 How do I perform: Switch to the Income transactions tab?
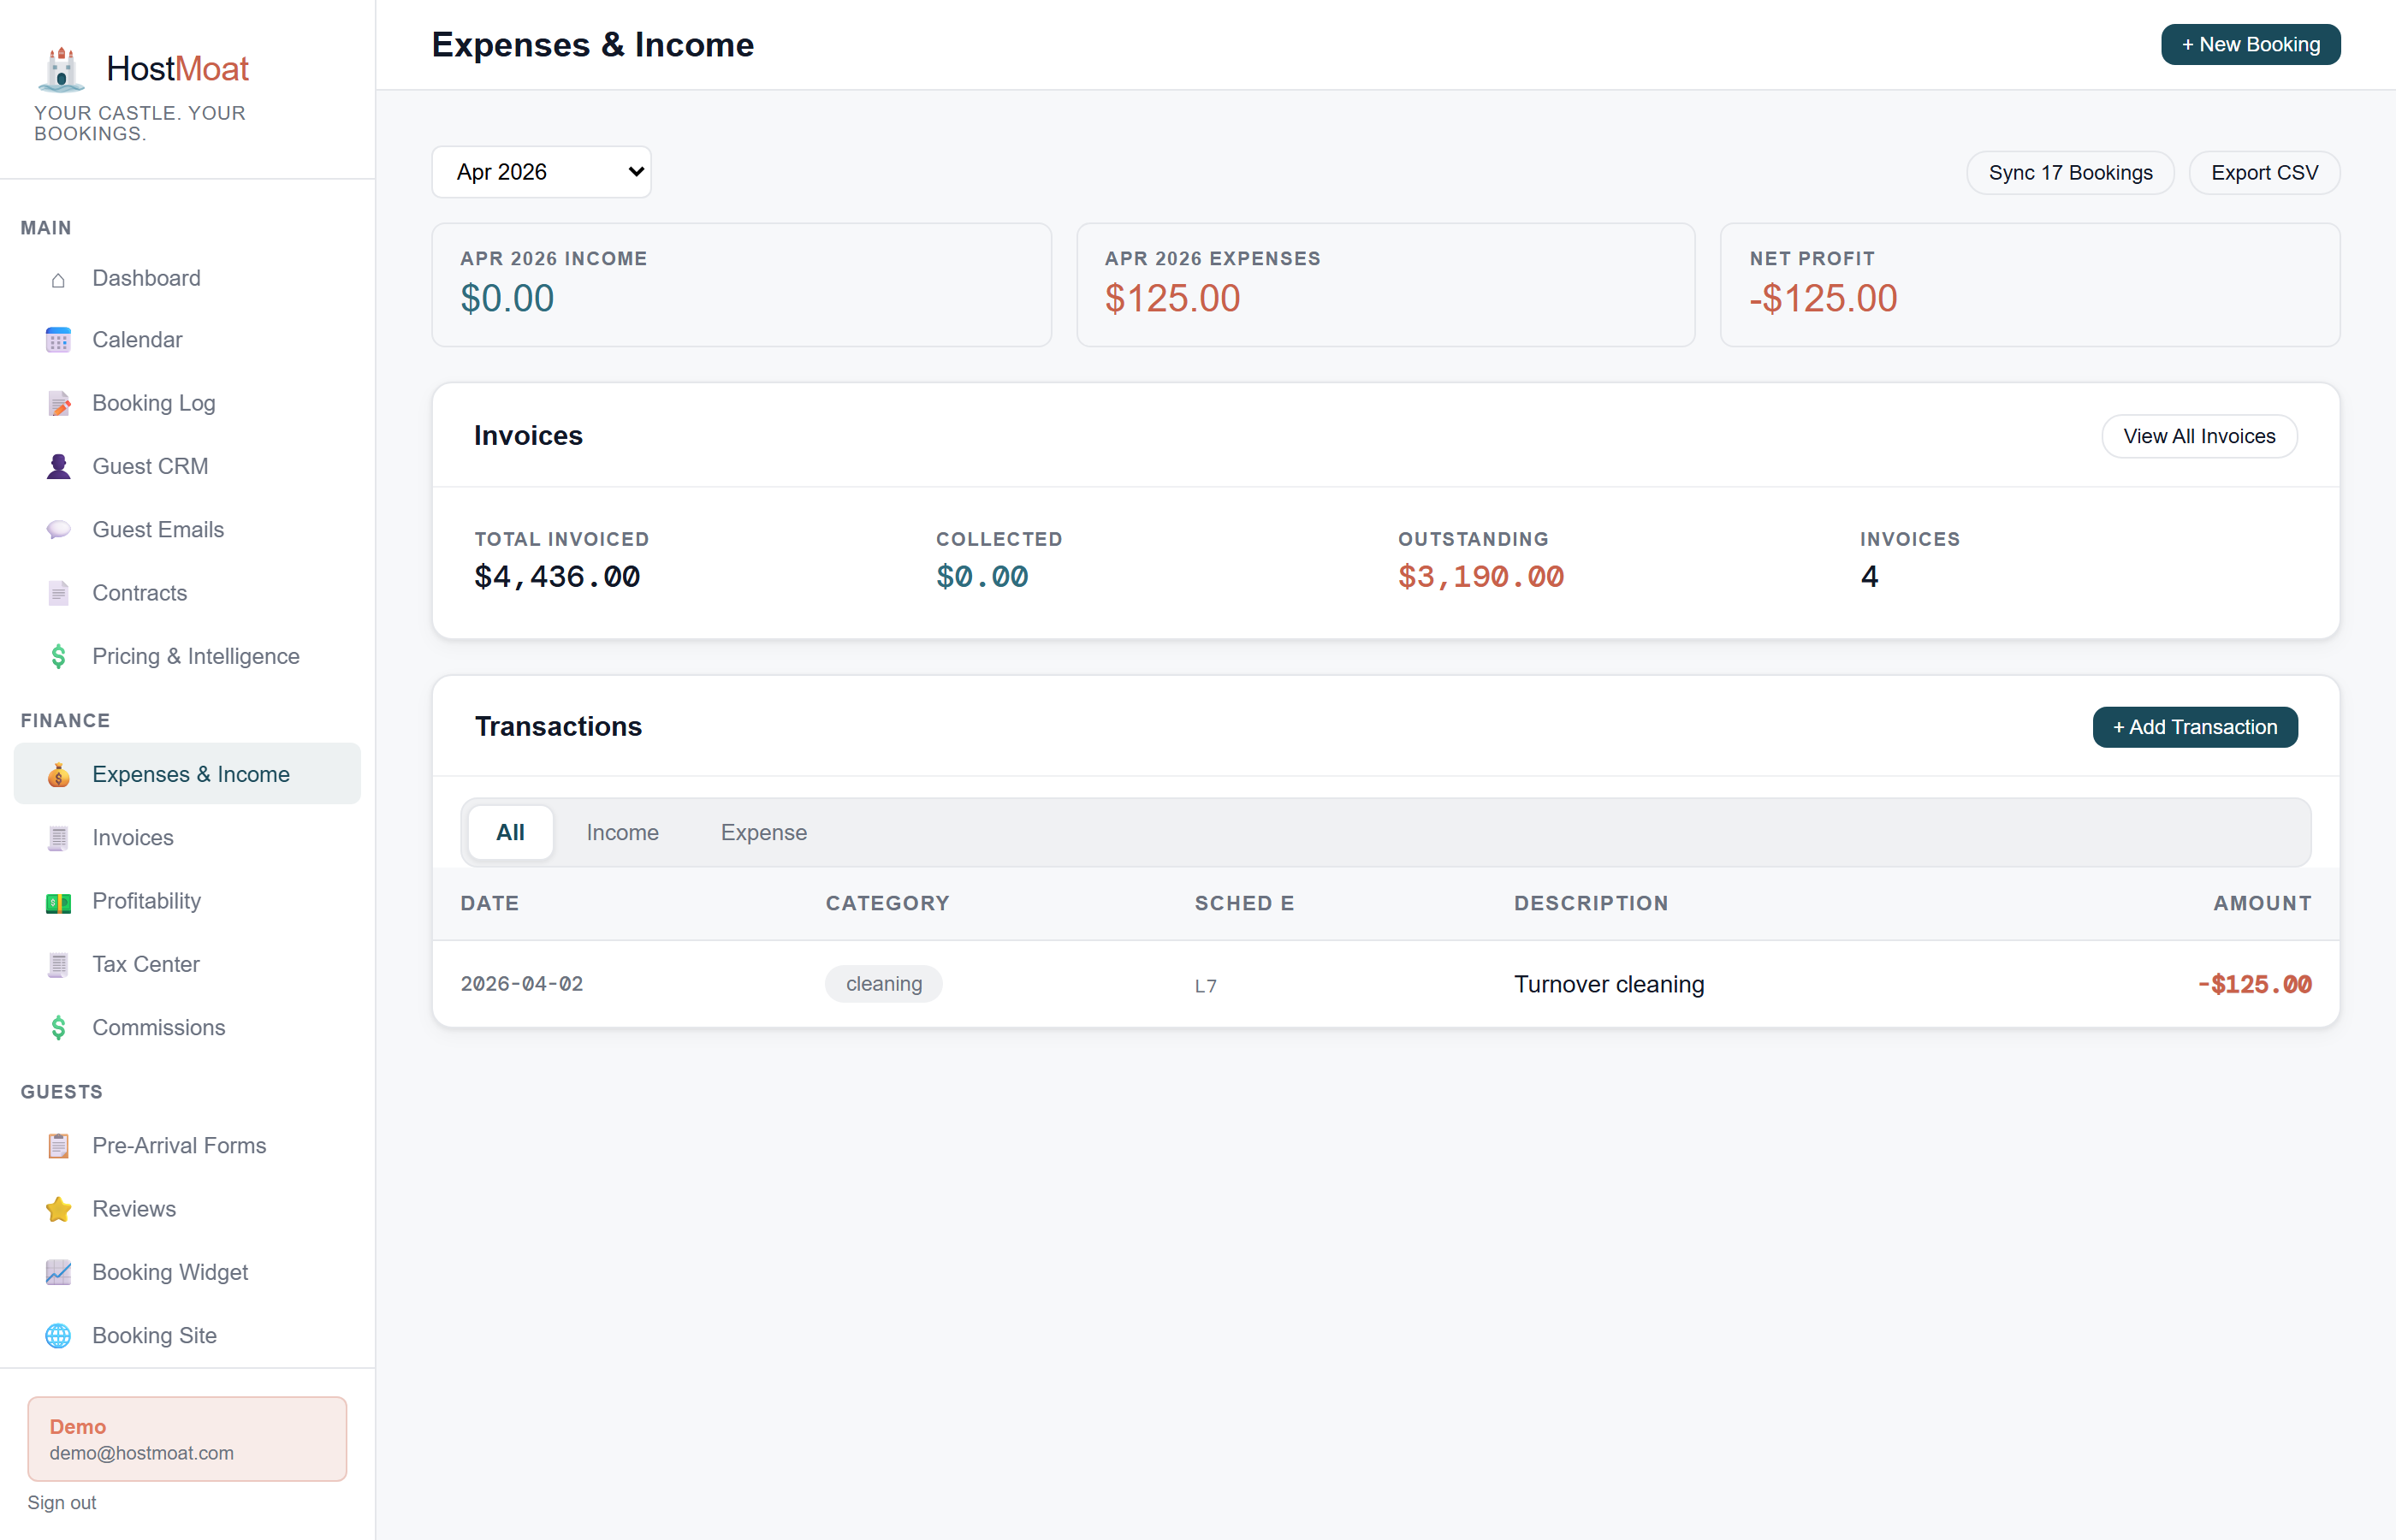pos(622,832)
